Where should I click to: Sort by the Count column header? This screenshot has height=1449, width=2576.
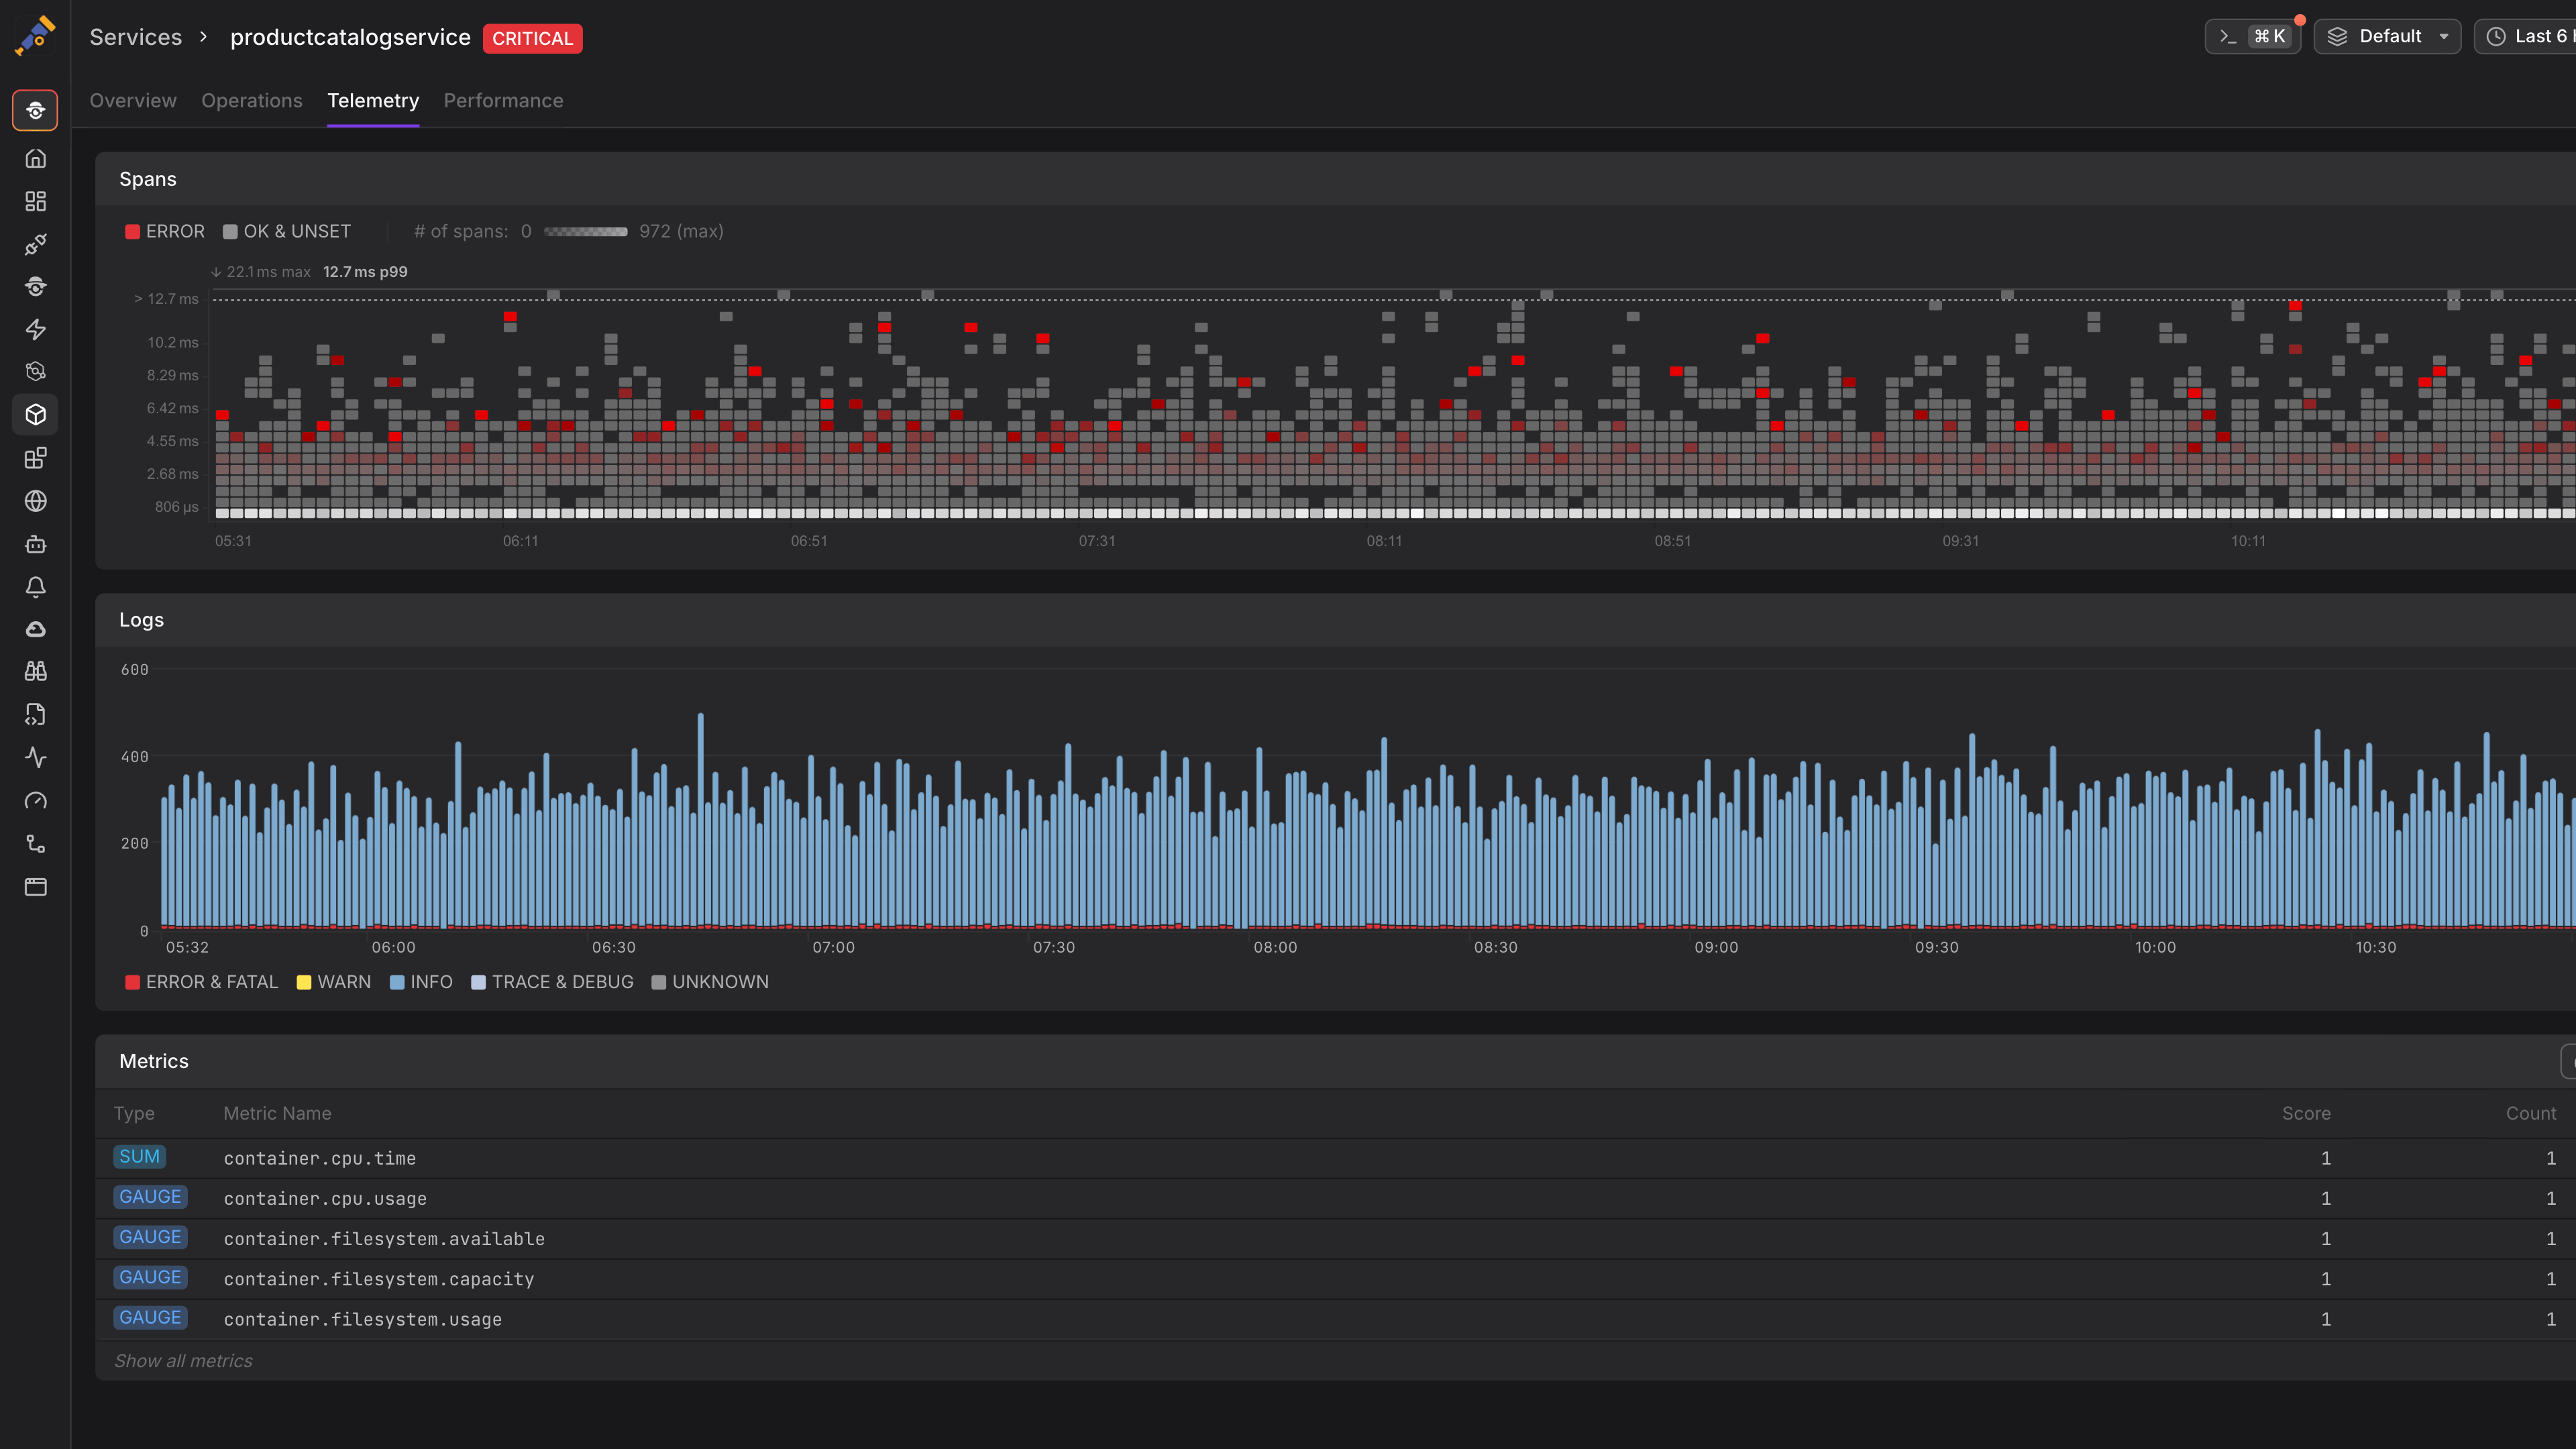click(x=2530, y=1113)
